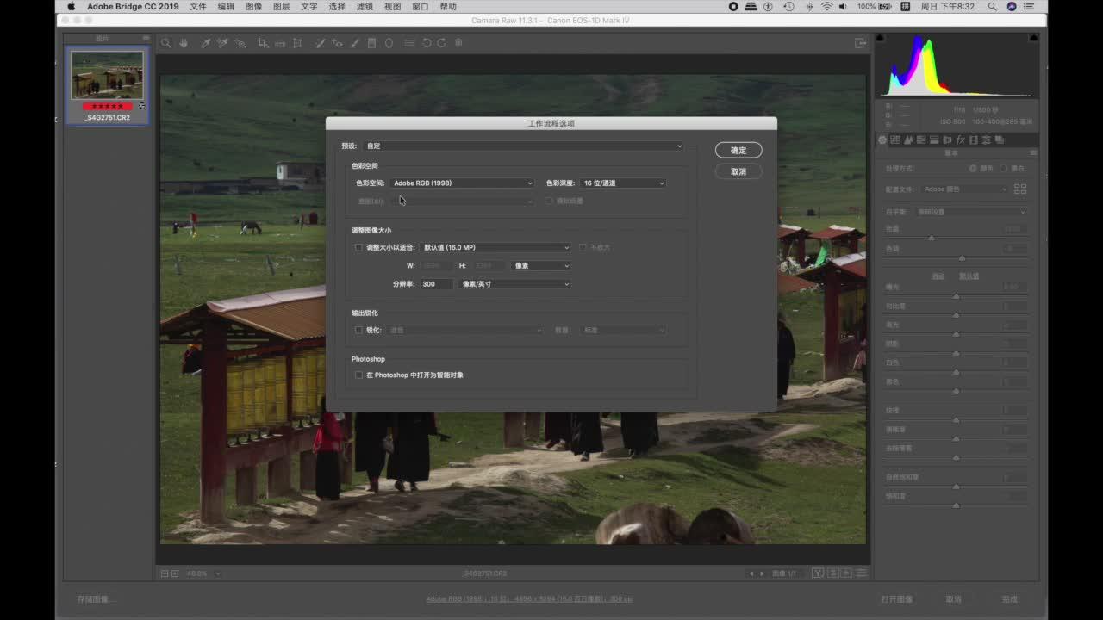
Task: Rotate image clockwise using toolbar icon
Action: coord(441,43)
